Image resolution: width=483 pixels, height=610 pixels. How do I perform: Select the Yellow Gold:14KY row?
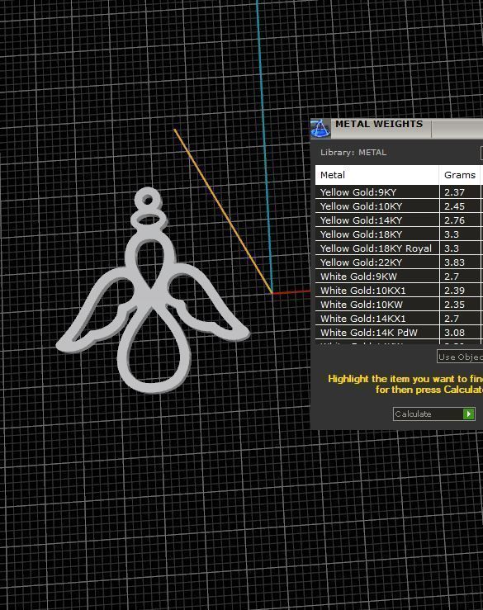point(399,220)
